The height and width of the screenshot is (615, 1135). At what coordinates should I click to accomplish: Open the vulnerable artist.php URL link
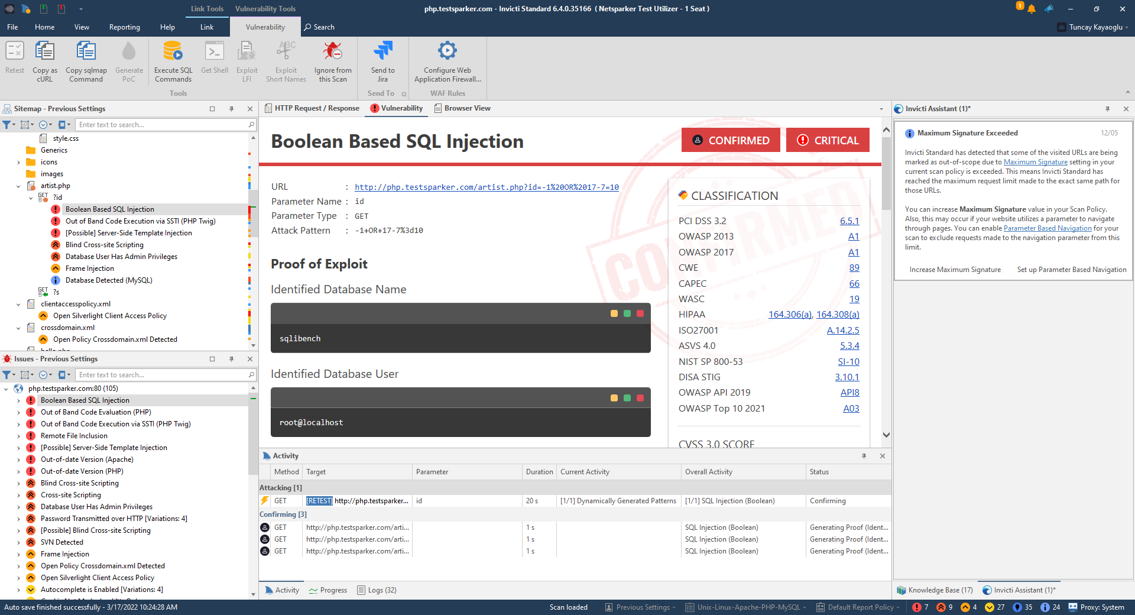pos(487,187)
